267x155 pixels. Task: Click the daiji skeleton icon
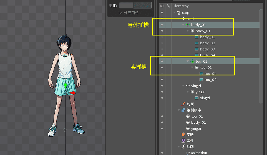179,13
